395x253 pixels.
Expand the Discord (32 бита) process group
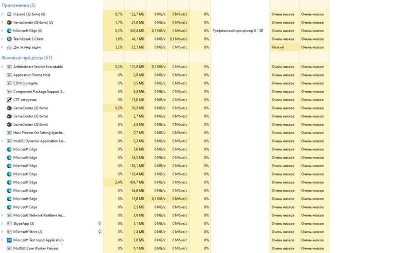tap(2, 14)
